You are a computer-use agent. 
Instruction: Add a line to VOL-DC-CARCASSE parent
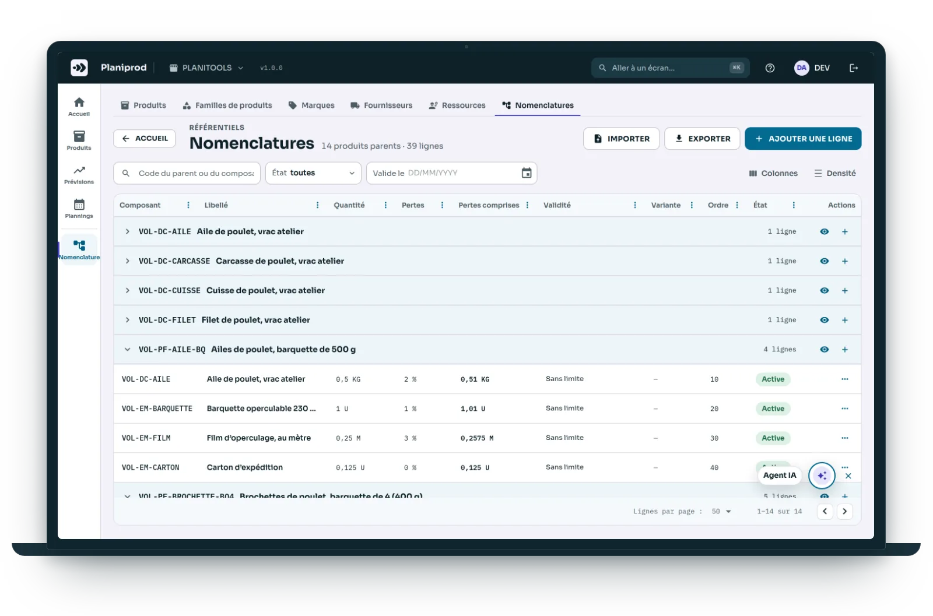click(844, 261)
